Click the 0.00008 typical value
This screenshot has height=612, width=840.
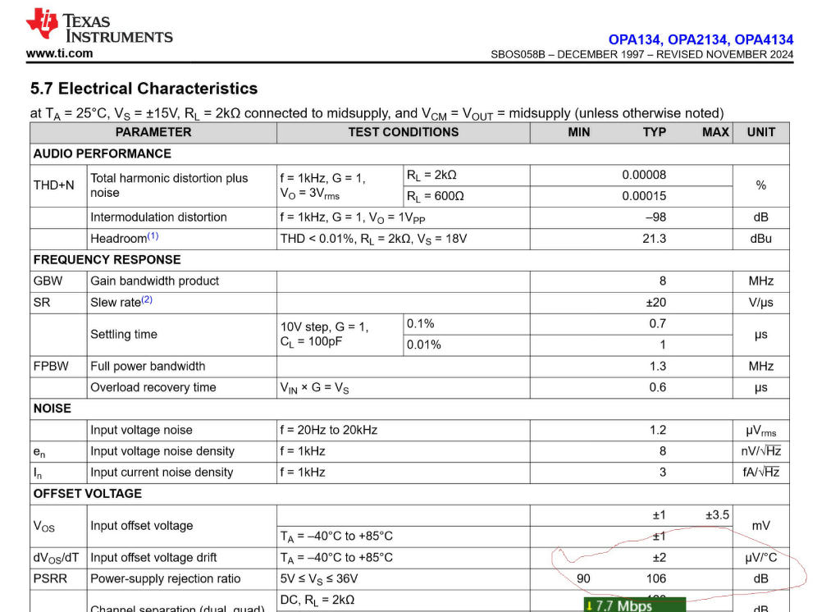[x=644, y=176]
